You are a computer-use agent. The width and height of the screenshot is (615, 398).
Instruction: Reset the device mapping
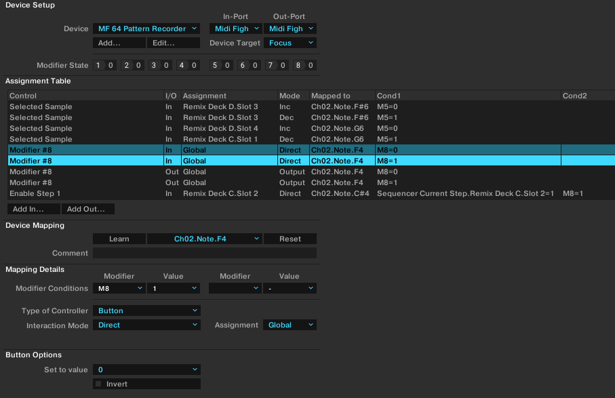[x=290, y=239]
